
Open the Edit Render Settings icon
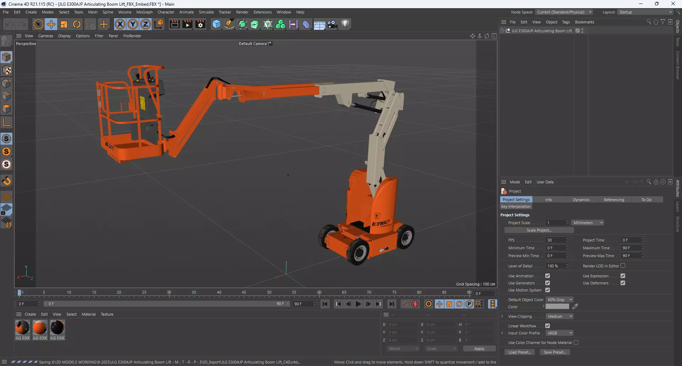tap(200, 24)
